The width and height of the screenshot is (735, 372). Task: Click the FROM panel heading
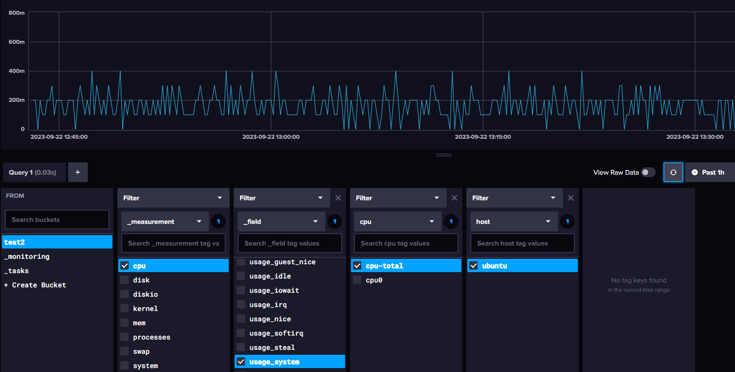(15, 195)
